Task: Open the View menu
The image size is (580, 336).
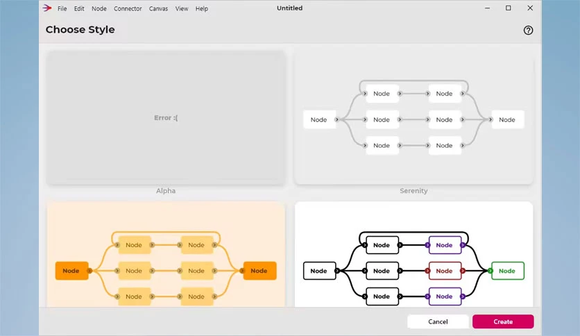Action: point(182,8)
